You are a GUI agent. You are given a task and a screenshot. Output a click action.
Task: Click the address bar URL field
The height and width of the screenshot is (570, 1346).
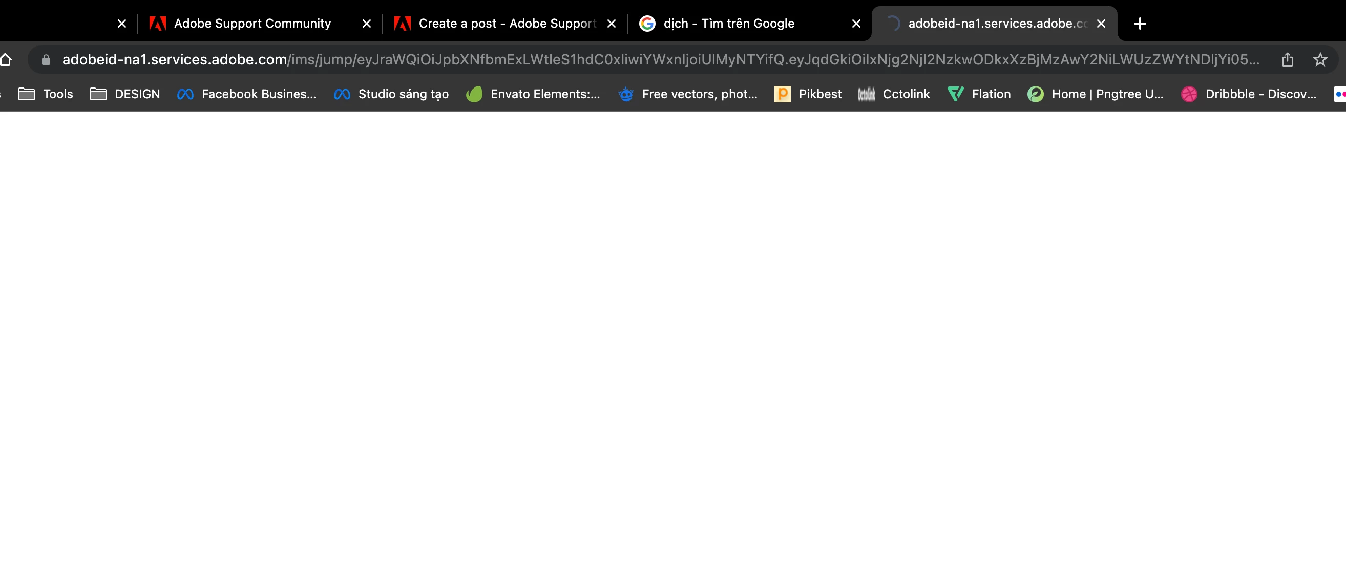(x=627, y=60)
